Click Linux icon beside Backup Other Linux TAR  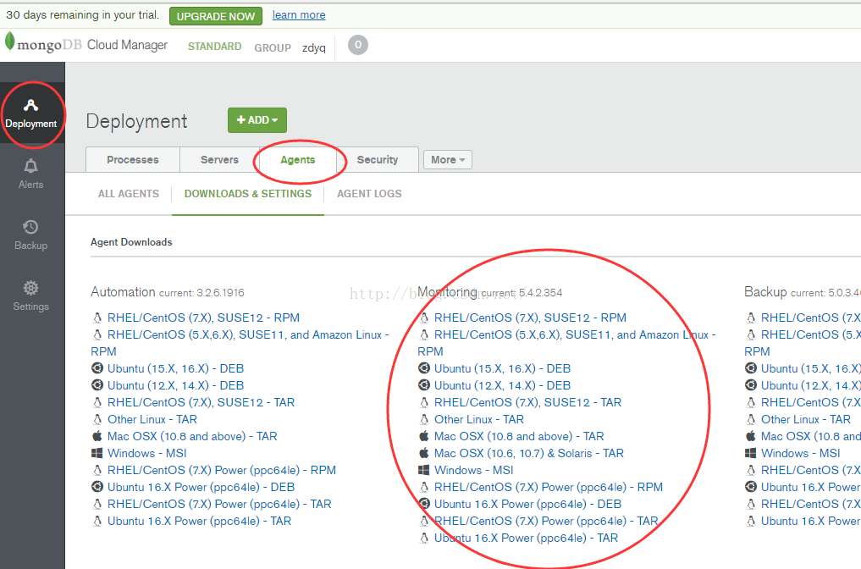click(751, 420)
